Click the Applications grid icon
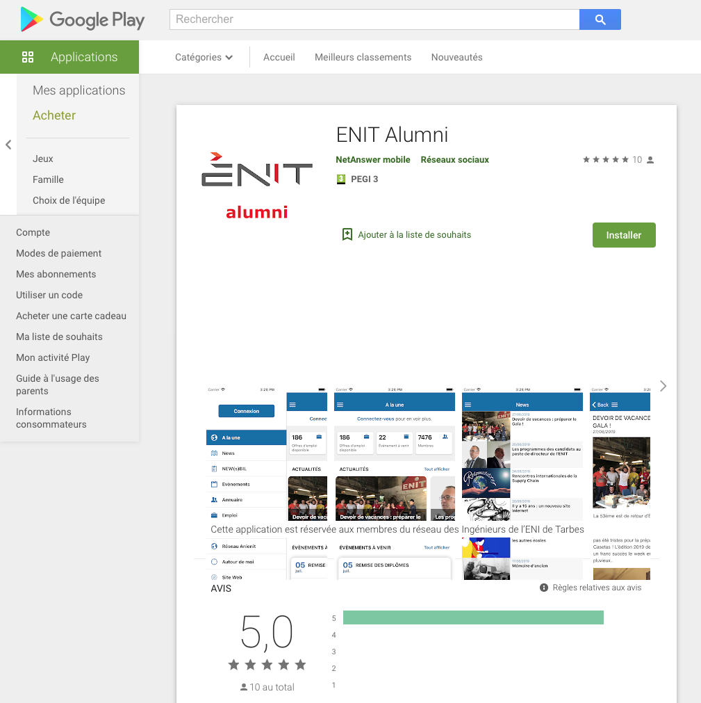The width and height of the screenshot is (701, 703). click(28, 57)
